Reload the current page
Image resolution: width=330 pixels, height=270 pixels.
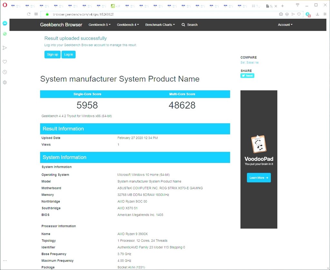pyautogui.click(x=29, y=14)
